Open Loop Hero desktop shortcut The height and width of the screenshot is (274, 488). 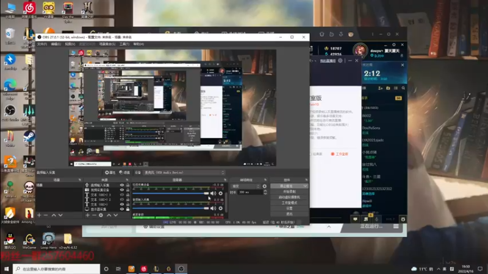tap(49, 241)
